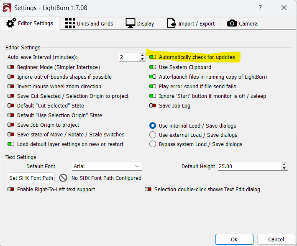
Task: Toggle Ignore out-of-bounds shapes if possible
Action: pyautogui.click(x=11, y=77)
